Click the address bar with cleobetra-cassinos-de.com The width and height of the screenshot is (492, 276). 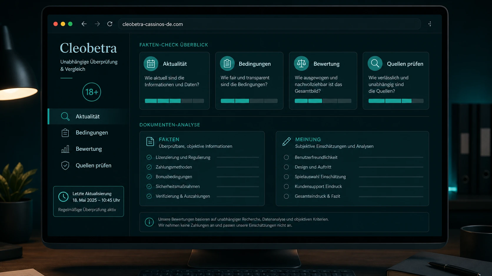(x=269, y=24)
